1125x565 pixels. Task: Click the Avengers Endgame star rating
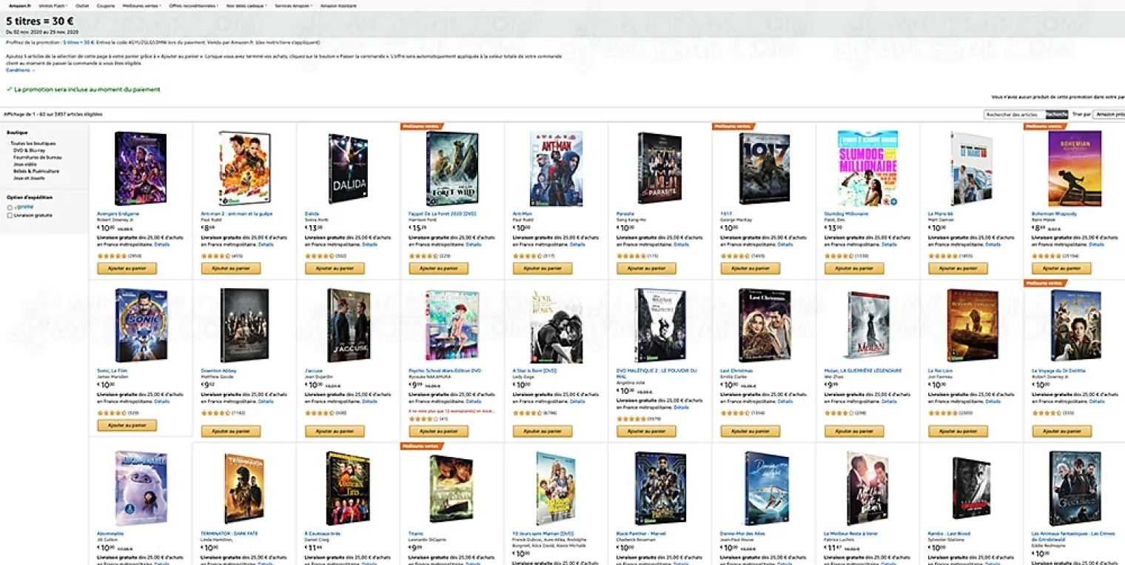pos(112,255)
